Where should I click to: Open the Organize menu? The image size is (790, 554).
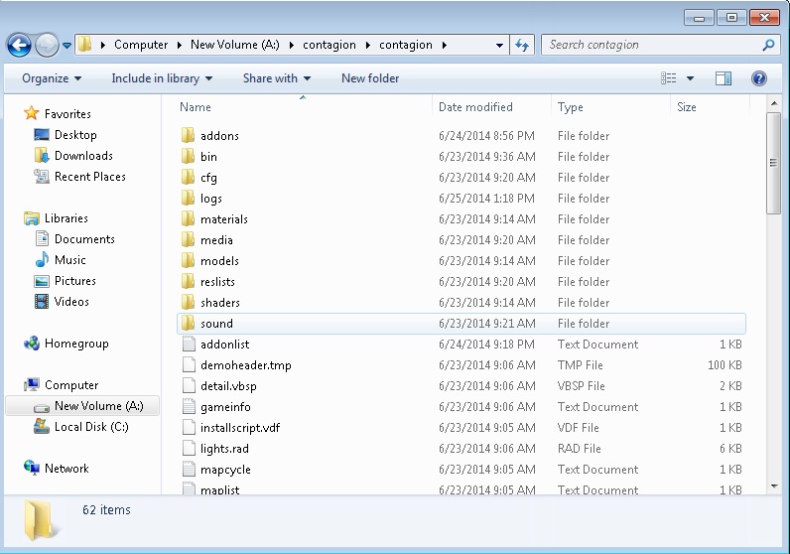coord(52,78)
